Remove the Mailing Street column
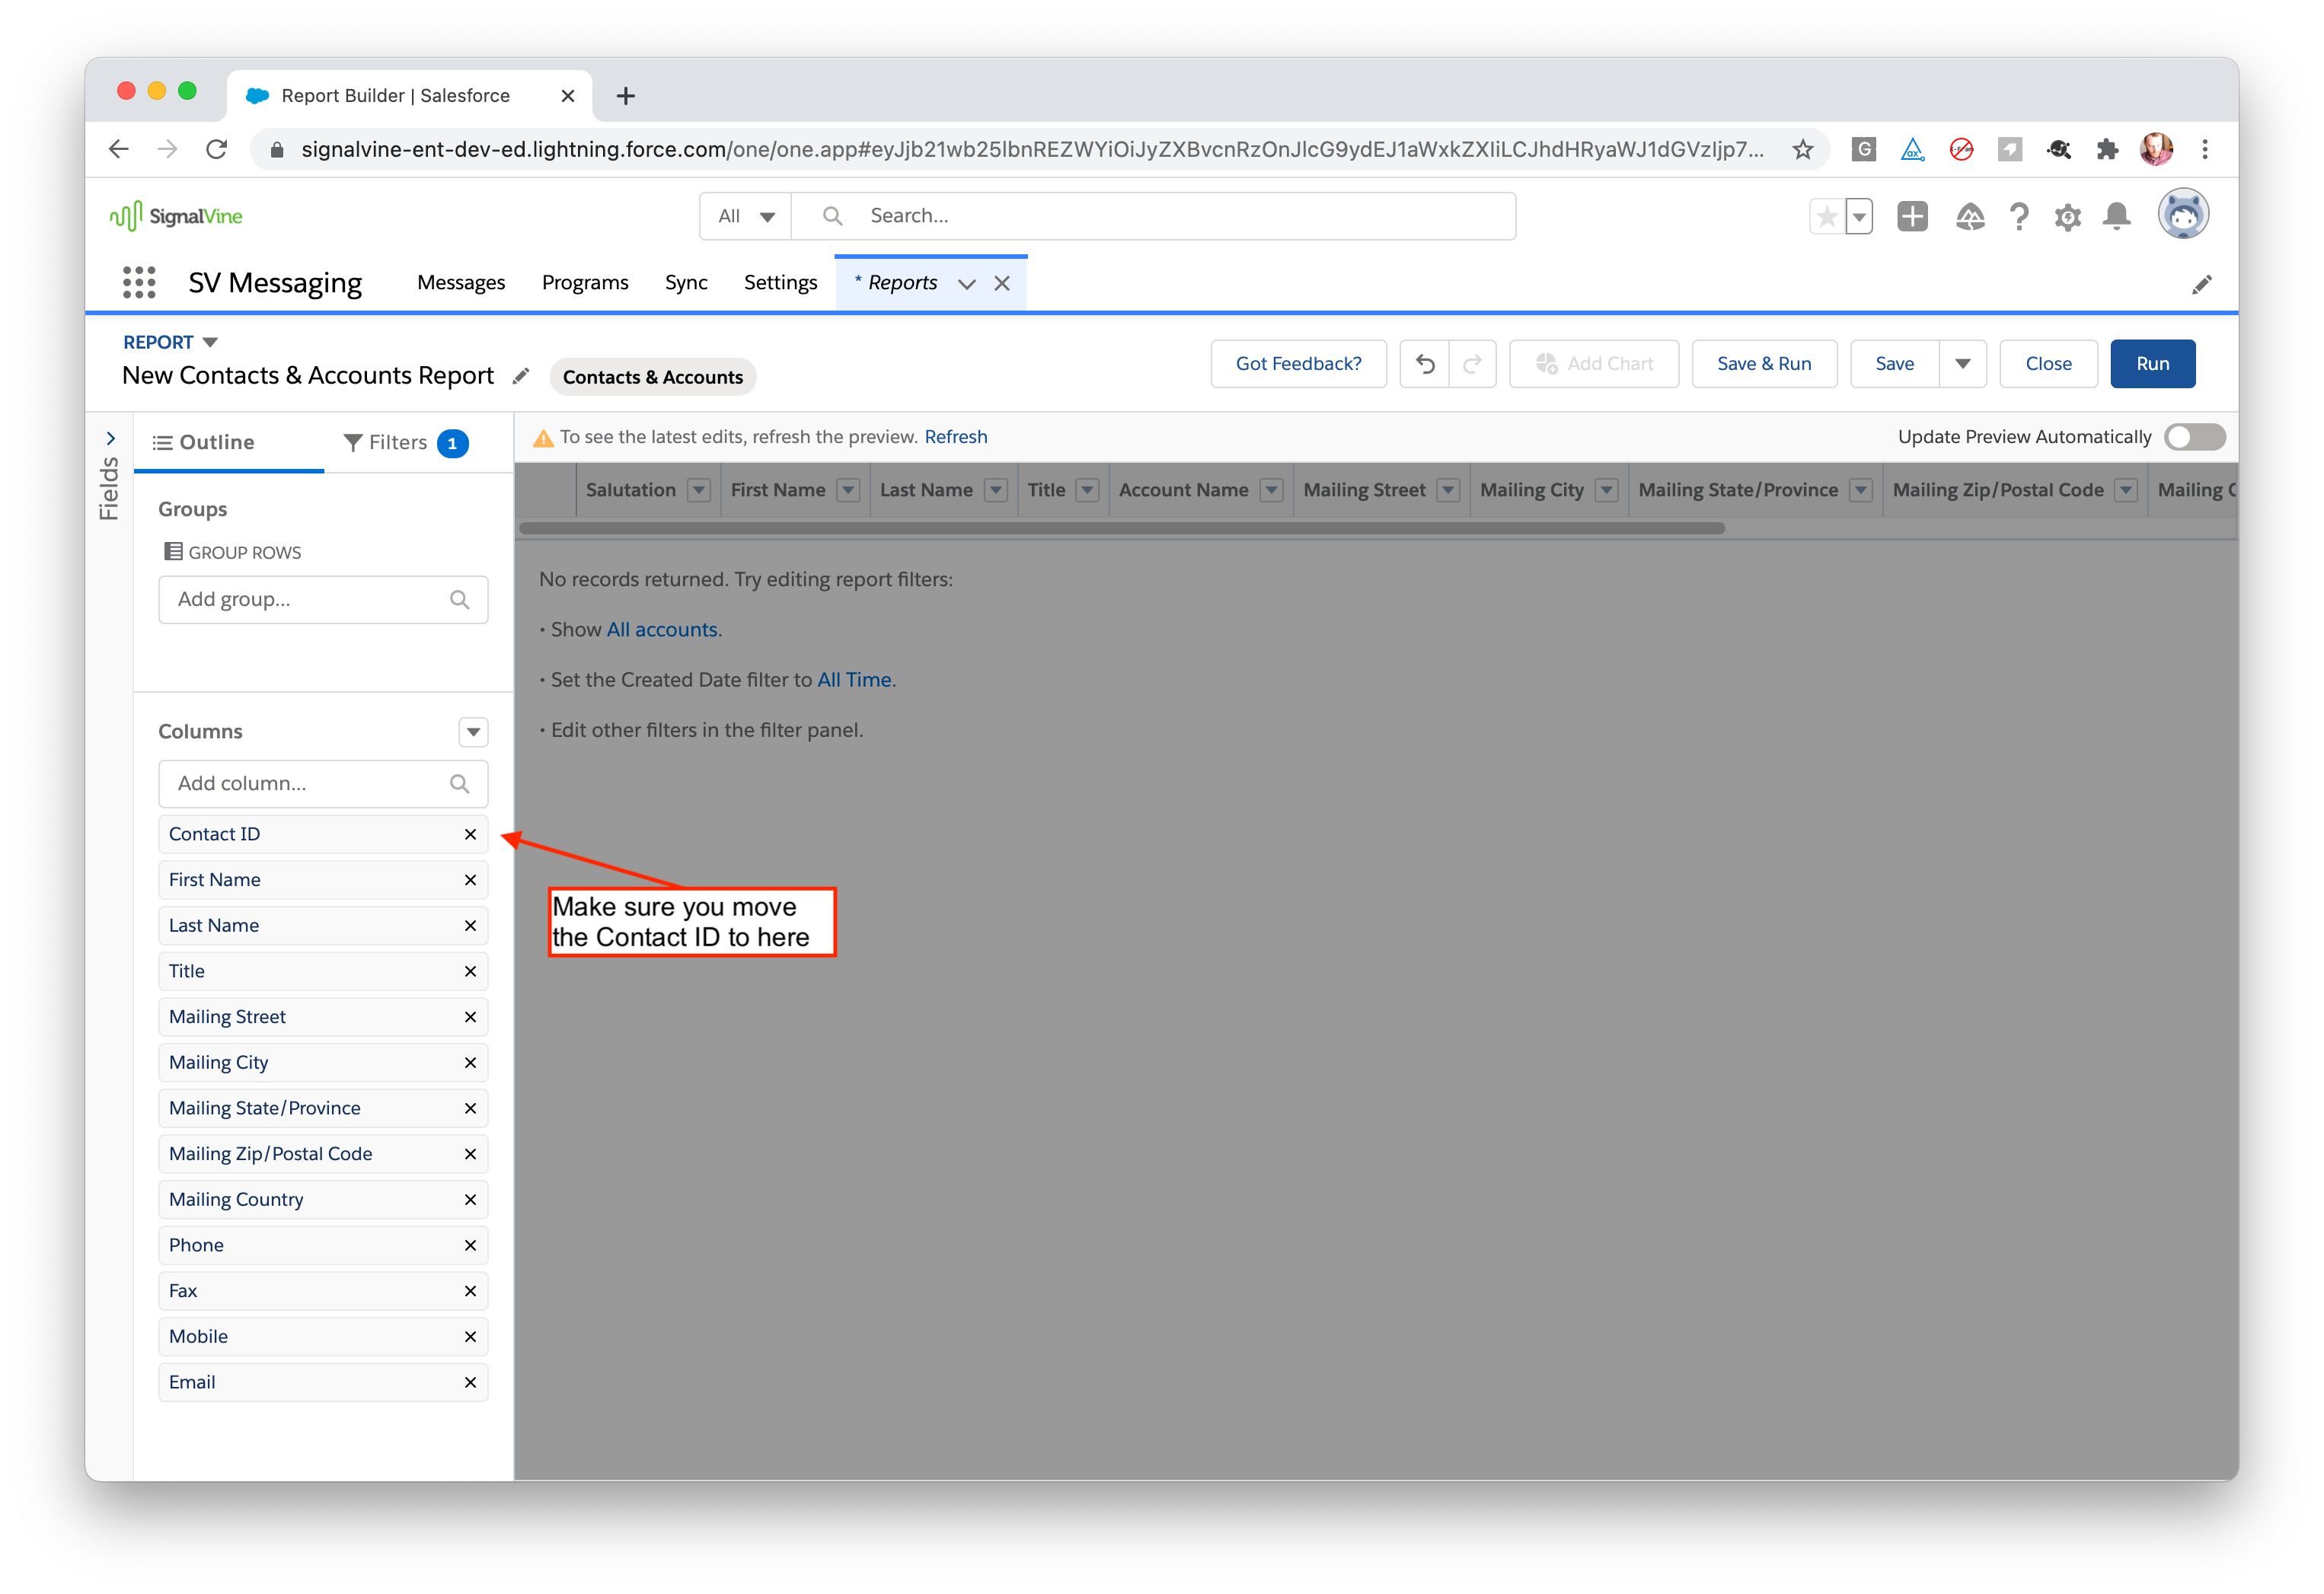The width and height of the screenshot is (2324, 1594). [470, 1017]
